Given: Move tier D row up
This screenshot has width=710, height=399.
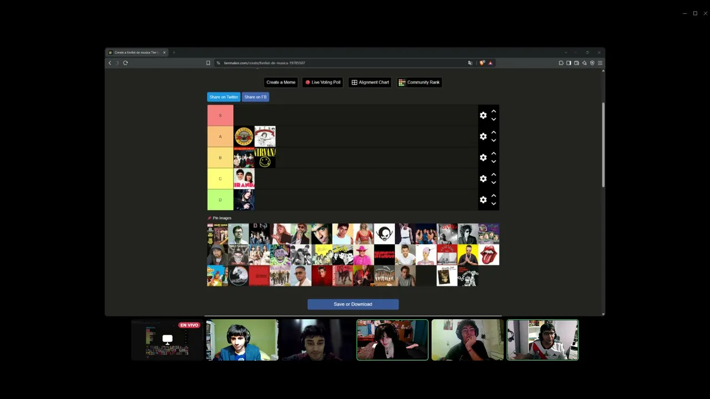Looking at the screenshot, I should [x=494, y=196].
